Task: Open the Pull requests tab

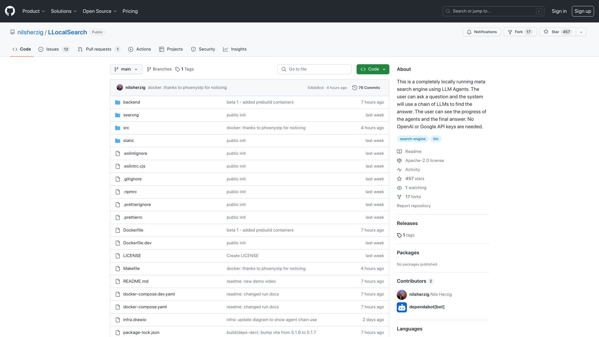Action: pyautogui.click(x=99, y=49)
